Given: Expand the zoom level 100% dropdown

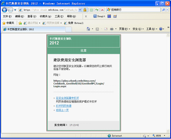Looking at the screenshot, I should [165, 136].
